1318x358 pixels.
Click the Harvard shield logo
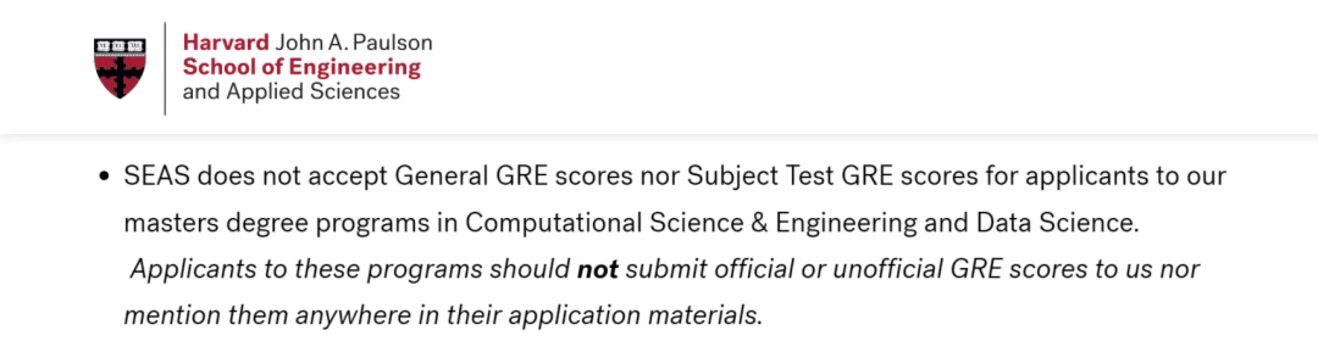pos(120,68)
